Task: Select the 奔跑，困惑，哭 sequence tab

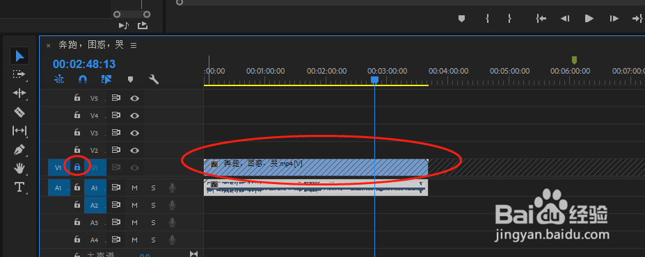Action: [91, 45]
